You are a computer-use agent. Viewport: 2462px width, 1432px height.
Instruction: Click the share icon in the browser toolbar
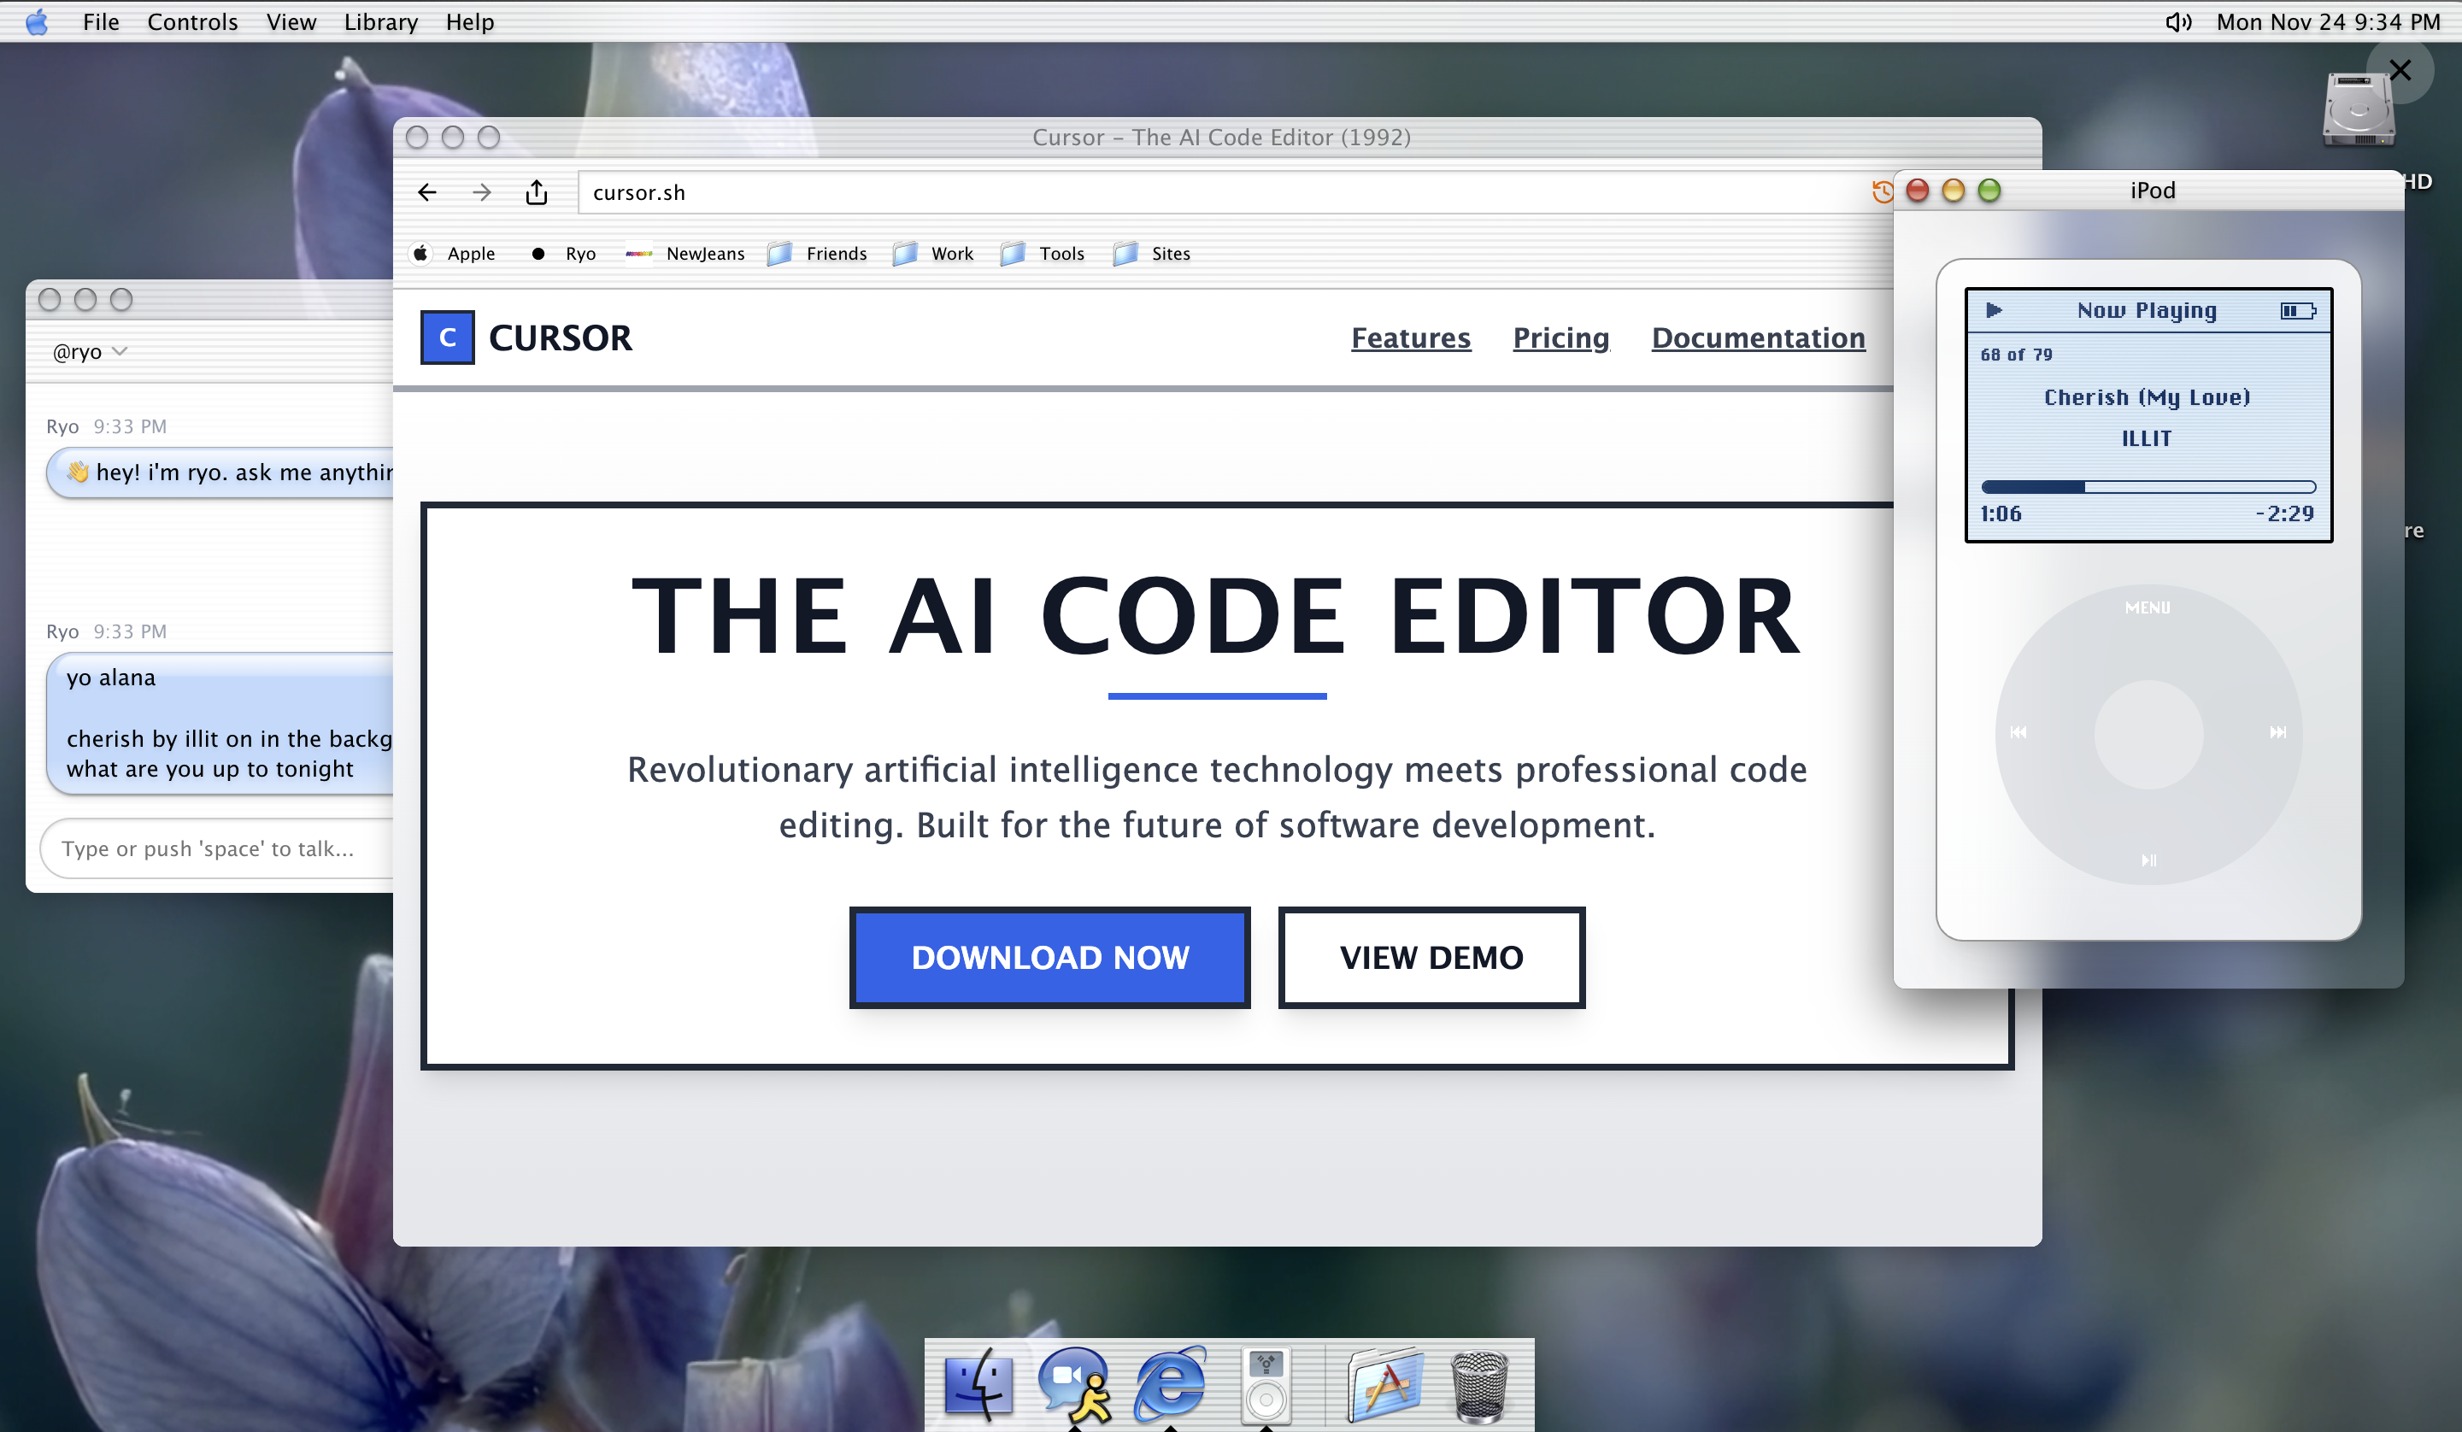537,192
